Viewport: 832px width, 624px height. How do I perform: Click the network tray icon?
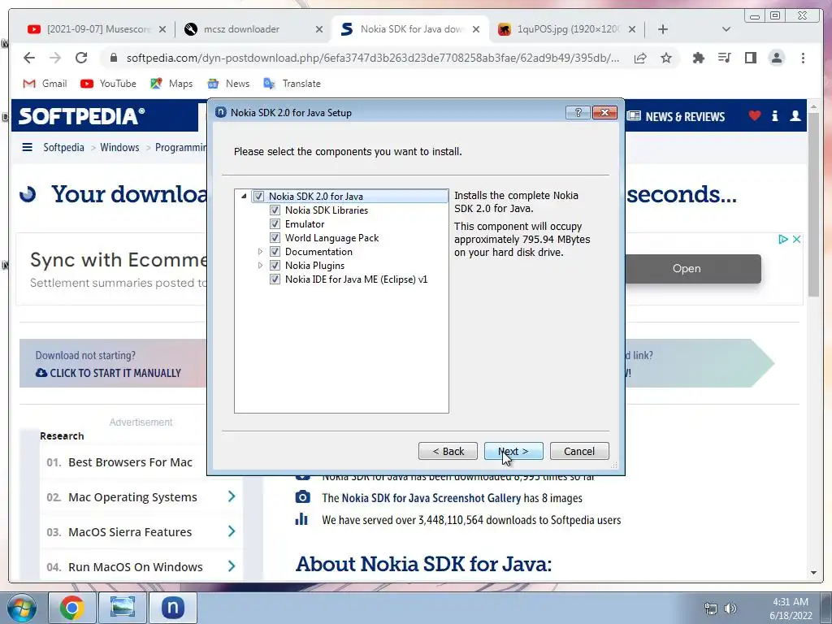710,609
